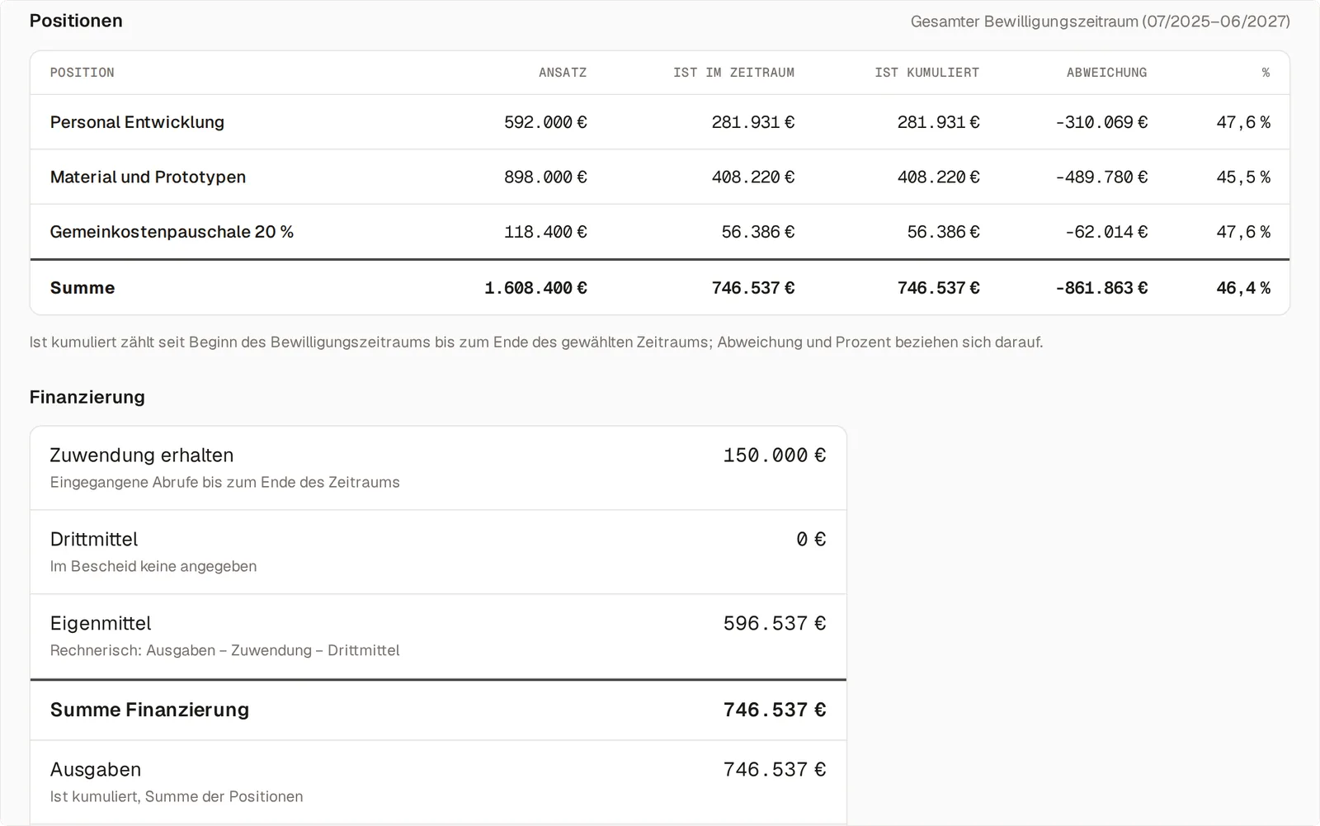Image resolution: width=1320 pixels, height=826 pixels.
Task: Click the Summe row label
Action: point(82,288)
